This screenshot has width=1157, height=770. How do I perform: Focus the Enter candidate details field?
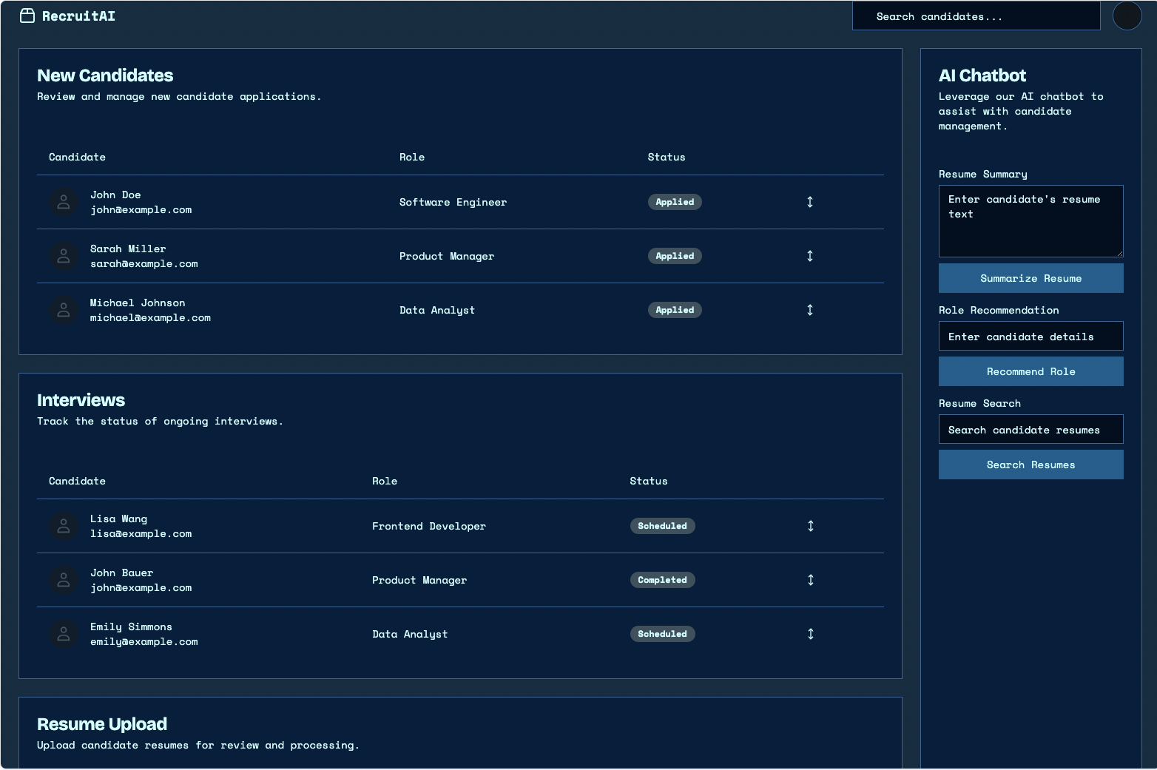(x=1030, y=336)
